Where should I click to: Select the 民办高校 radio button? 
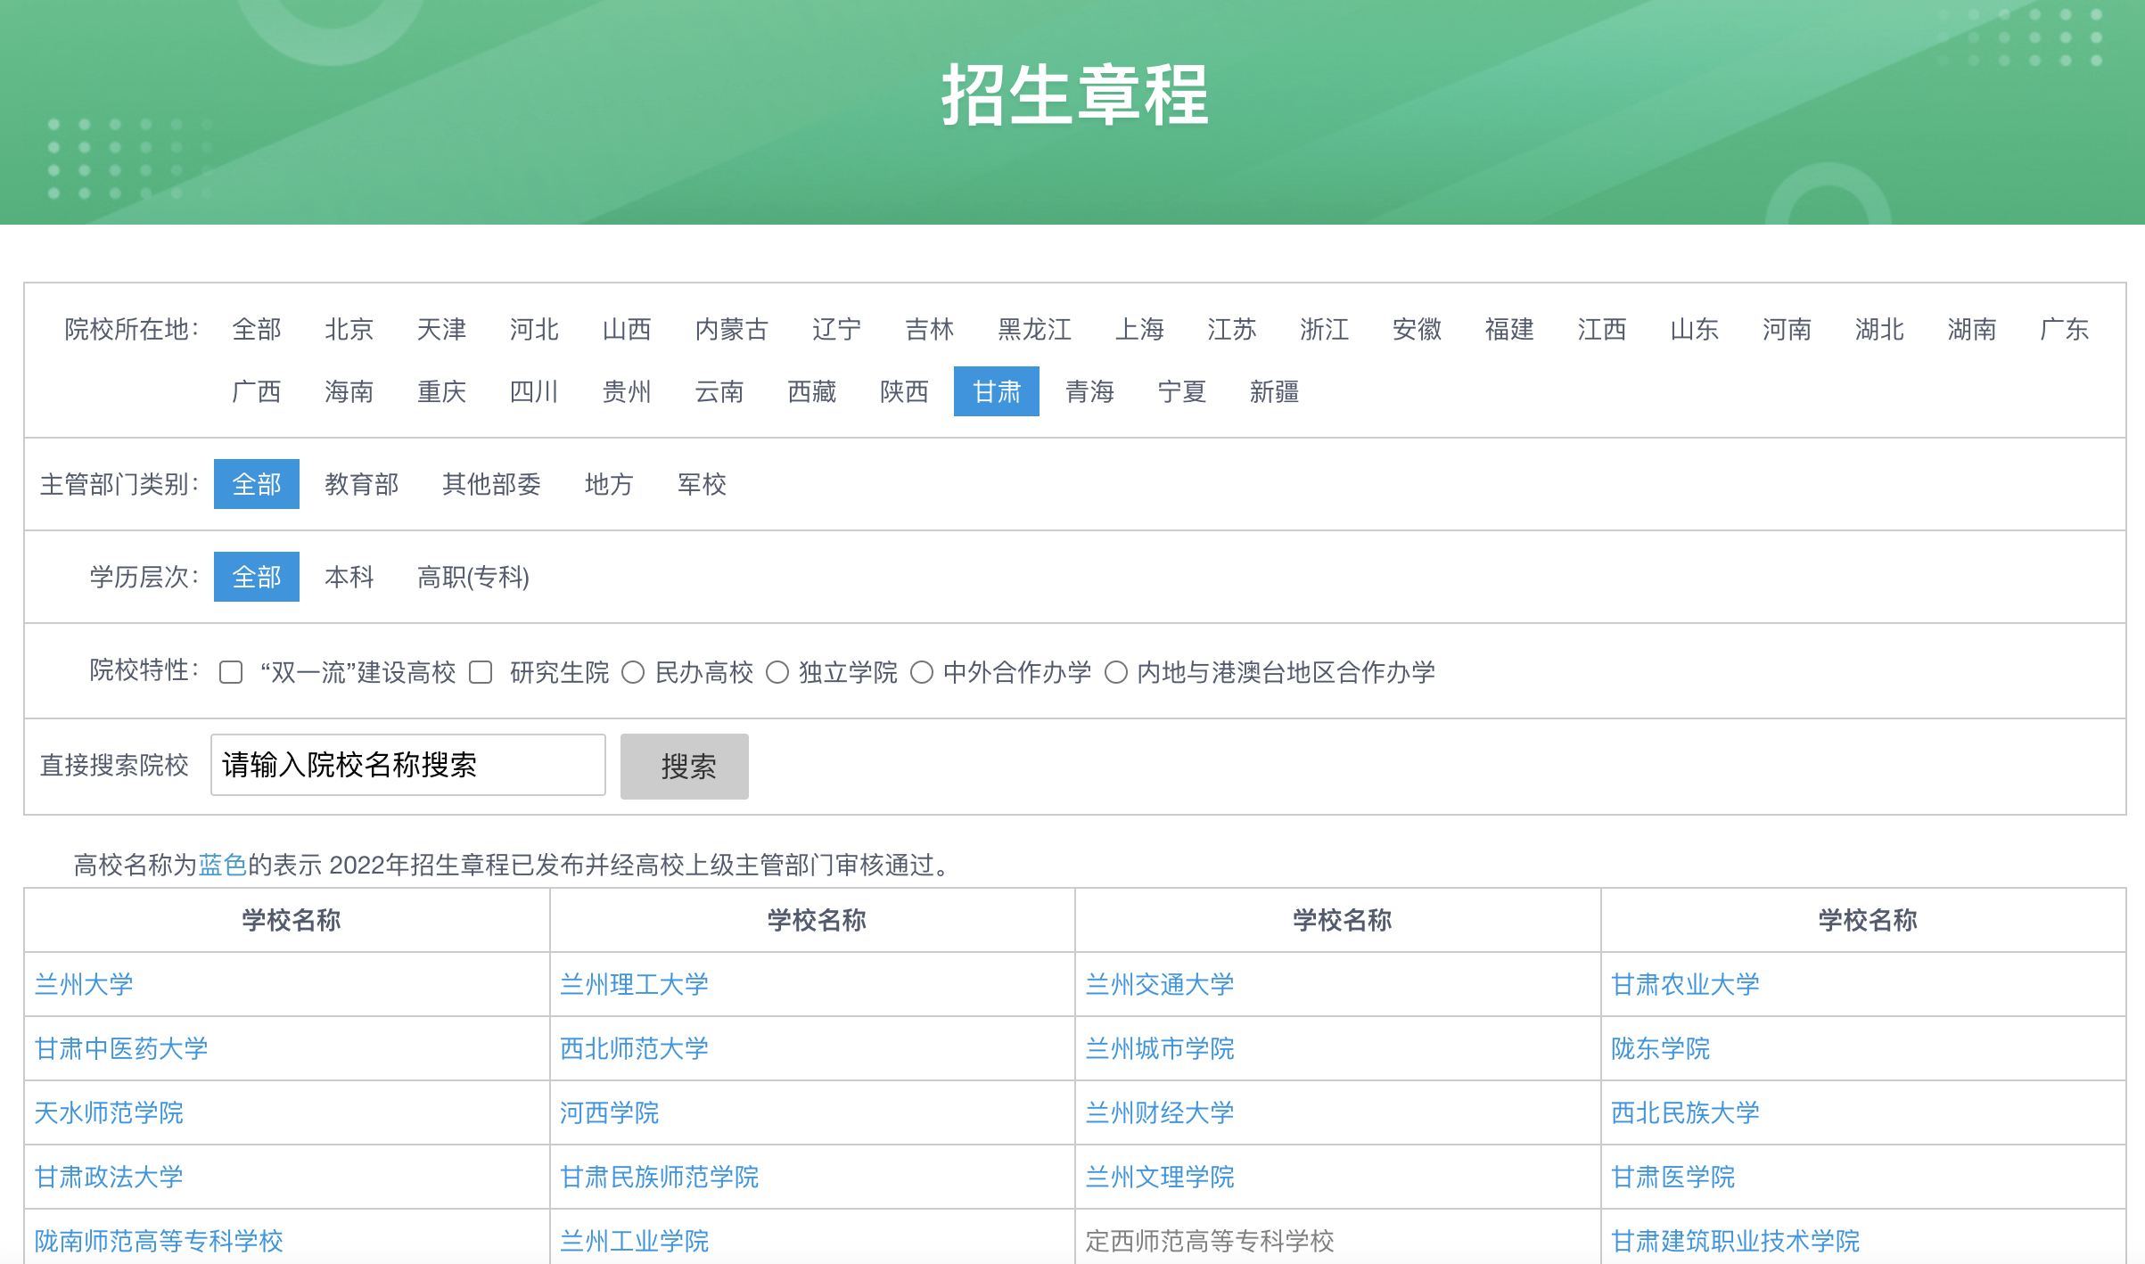coord(633,672)
